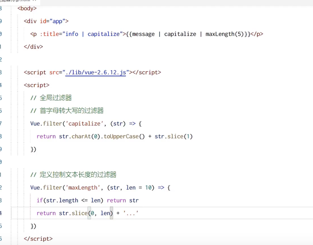313x245 pixels.
Task: Click the if(str.length <= len) condition
Action: point(70,200)
